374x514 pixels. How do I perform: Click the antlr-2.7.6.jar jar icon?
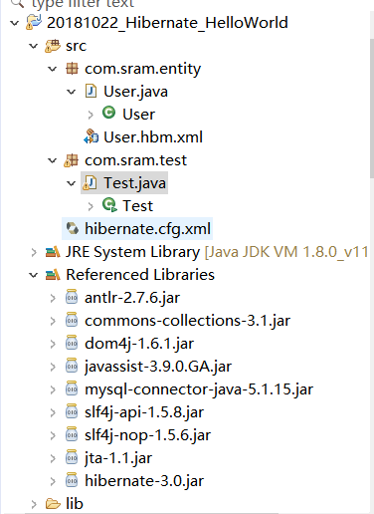point(72,297)
